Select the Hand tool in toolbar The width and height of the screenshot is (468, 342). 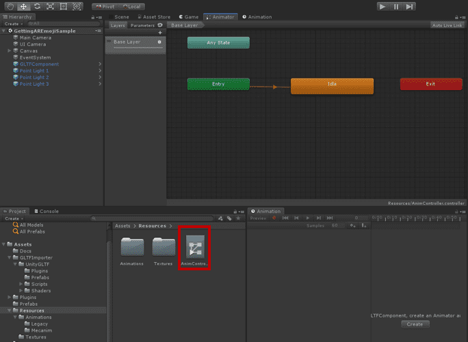(10, 6)
